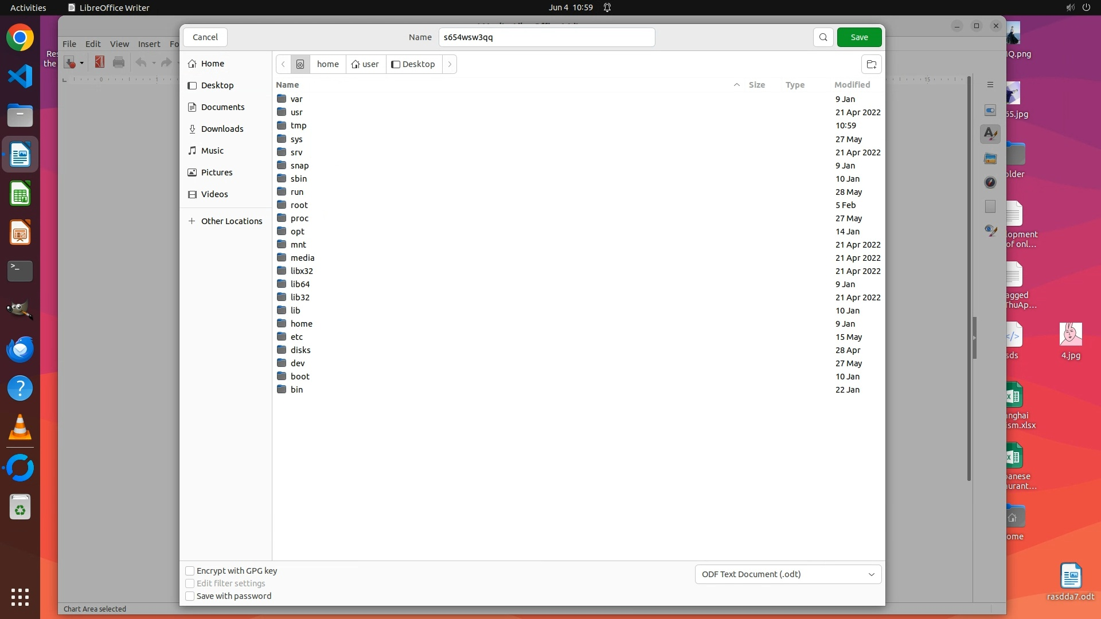Click the document vertical scrollbar
This screenshot has height=619, width=1101.
coord(969,275)
